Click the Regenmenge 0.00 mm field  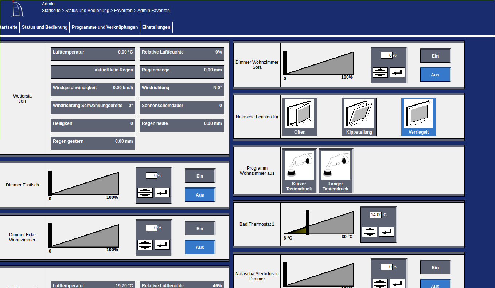pyautogui.click(x=182, y=72)
